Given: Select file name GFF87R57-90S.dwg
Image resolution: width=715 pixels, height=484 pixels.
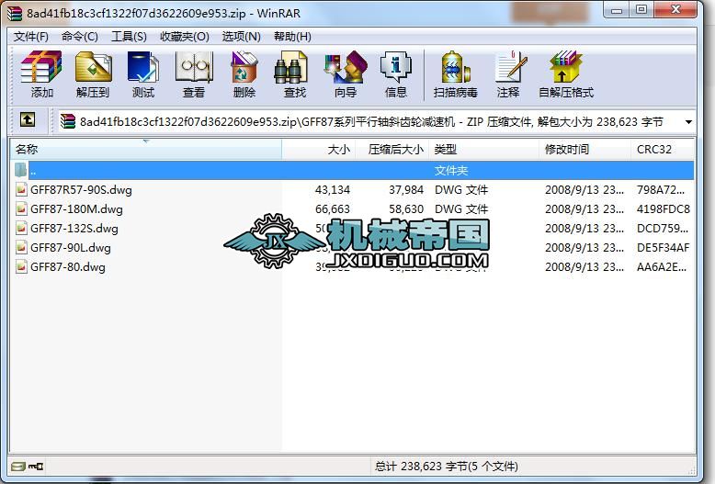Looking at the screenshot, I should tap(81, 190).
